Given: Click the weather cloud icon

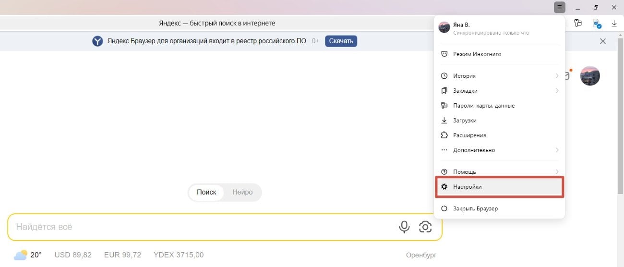Looking at the screenshot, I should coord(21,255).
